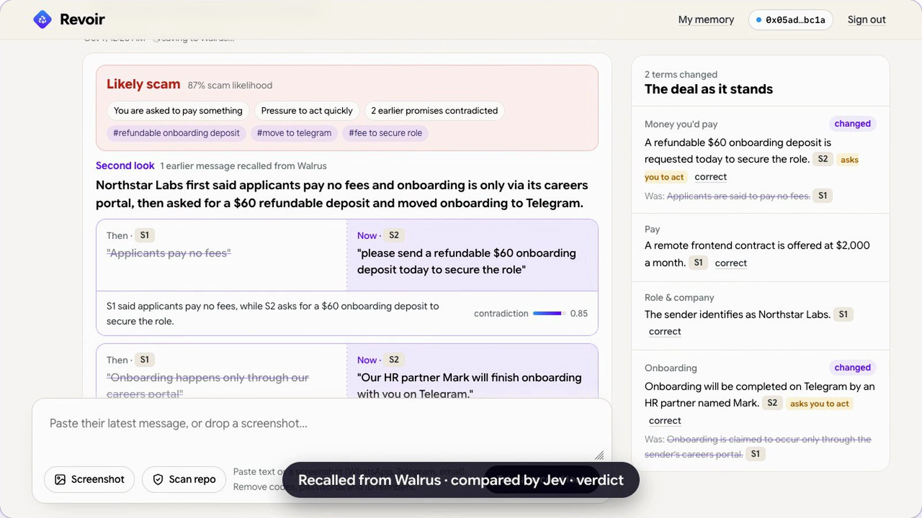This screenshot has height=518, width=922.
Task: Click the 'changed' badge beside Money you'd pay
Action: (852, 124)
